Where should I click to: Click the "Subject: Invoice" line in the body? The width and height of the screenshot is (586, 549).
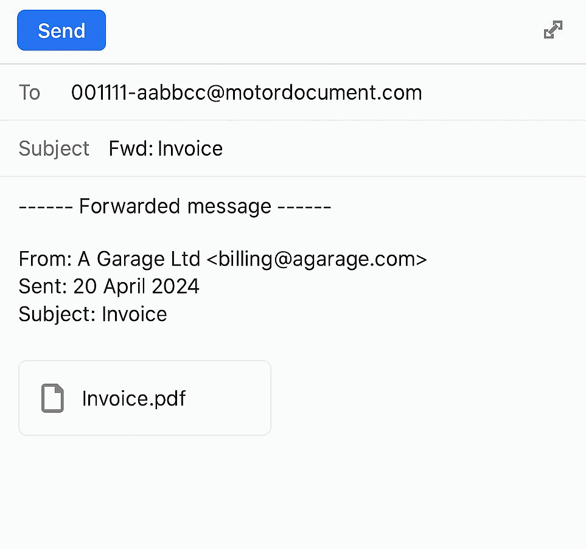pos(92,314)
